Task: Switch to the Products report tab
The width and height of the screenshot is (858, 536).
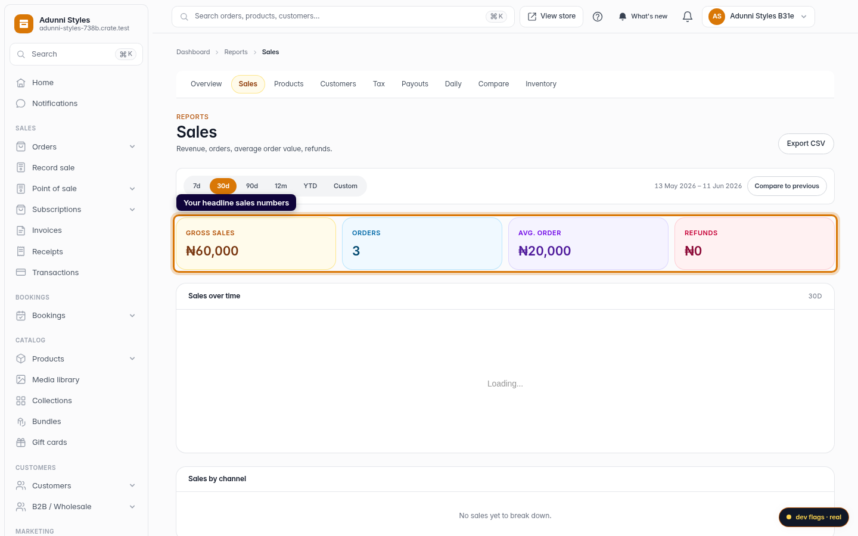Action: click(x=289, y=84)
